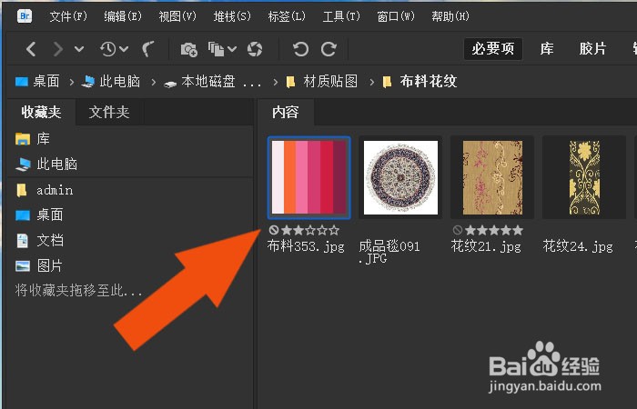Viewport: 637px width, 409px height.
Task: Set 布料353.jpg rating to four stars
Action: [x=322, y=231]
